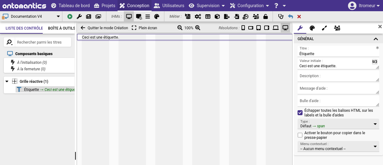
Task: Open the Métier user groups icon
Action: click(256, 16)
